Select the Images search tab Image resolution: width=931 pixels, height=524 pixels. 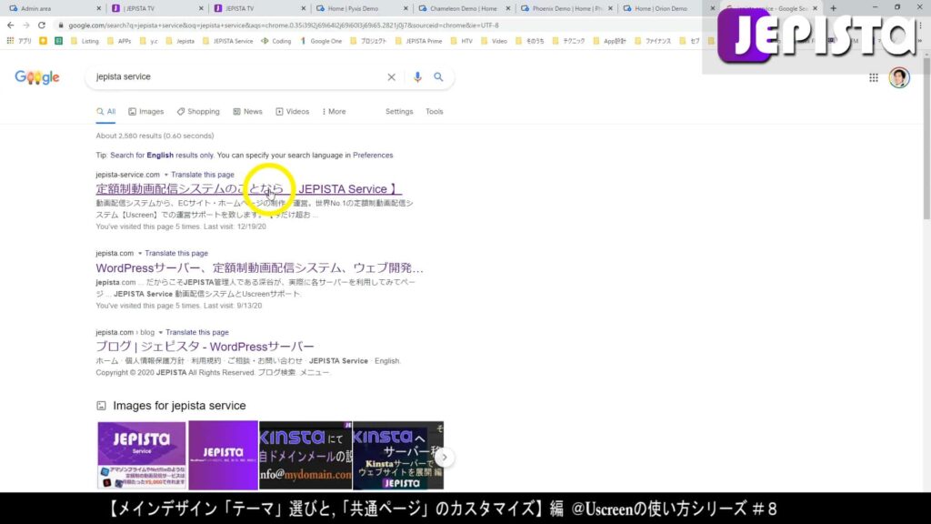tap(146, 112)
